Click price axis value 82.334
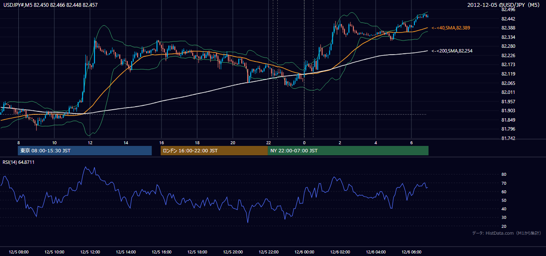 click(x=508, y=37)
